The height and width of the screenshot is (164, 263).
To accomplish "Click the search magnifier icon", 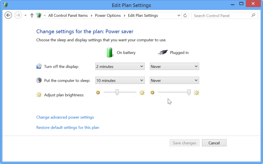I will pyautogui.click(x=254, y=15).
